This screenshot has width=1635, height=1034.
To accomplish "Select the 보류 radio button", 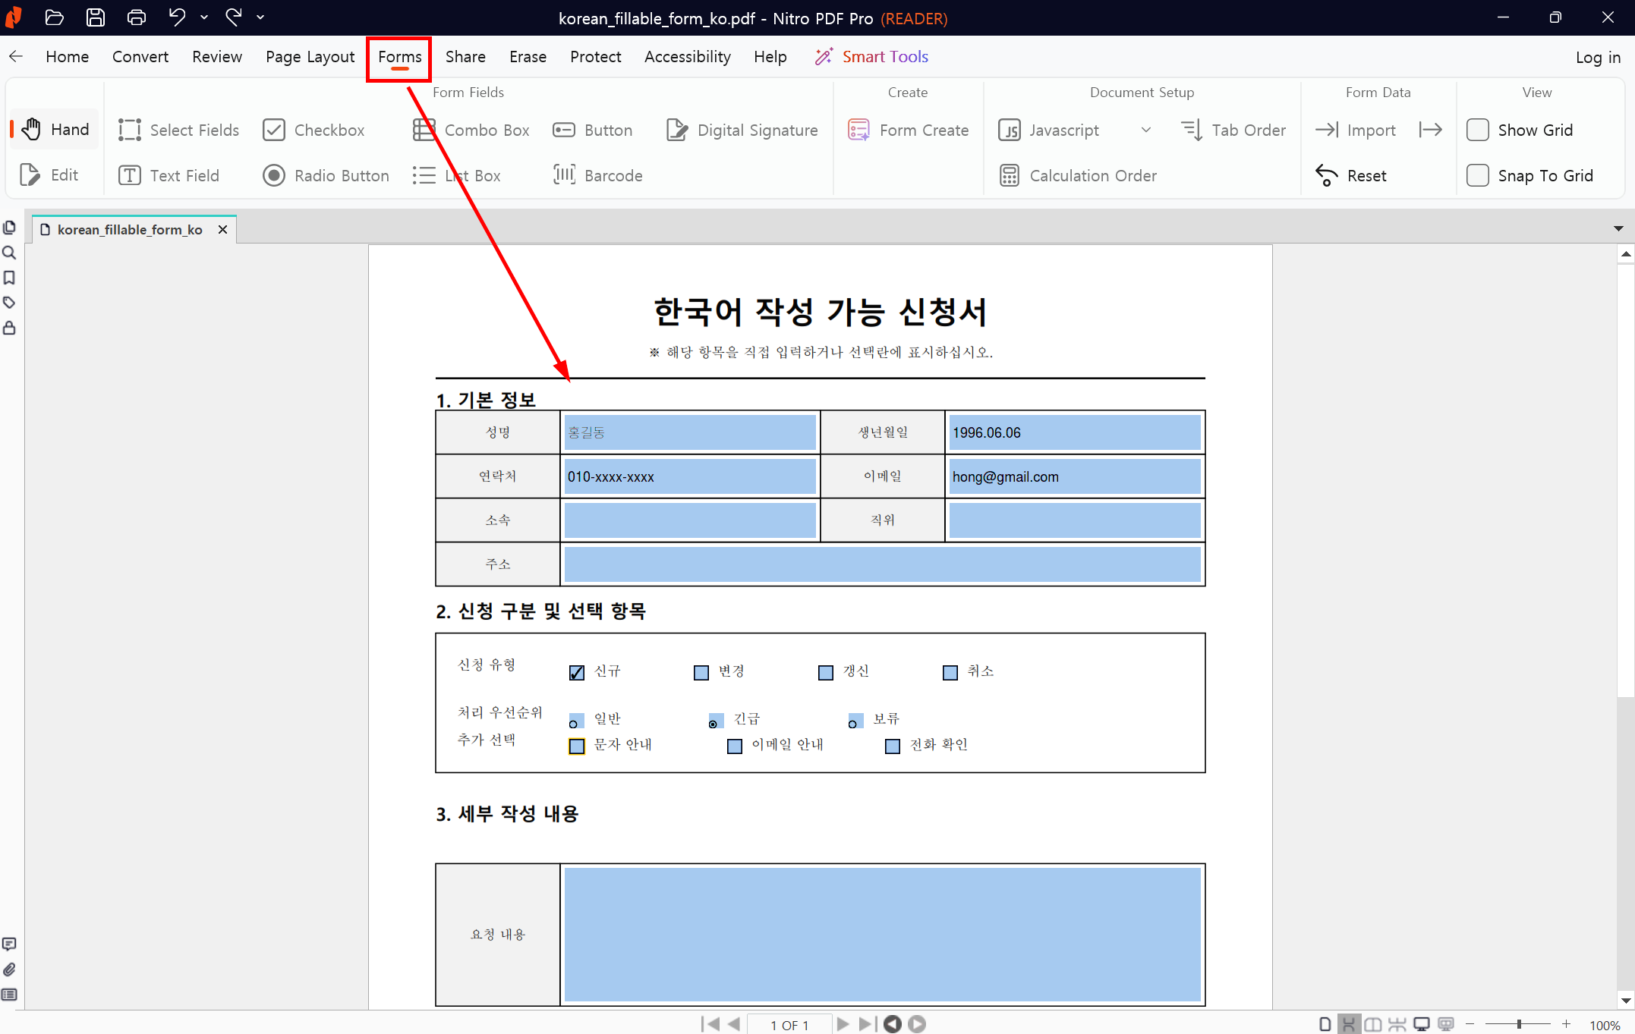I will [x=855, y=720].
